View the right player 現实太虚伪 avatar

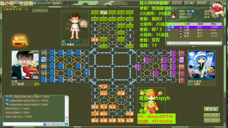[x=201, y=65]
